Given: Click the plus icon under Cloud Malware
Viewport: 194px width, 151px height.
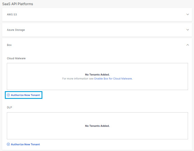Looking at the screenshot, I should click(8, 95).
